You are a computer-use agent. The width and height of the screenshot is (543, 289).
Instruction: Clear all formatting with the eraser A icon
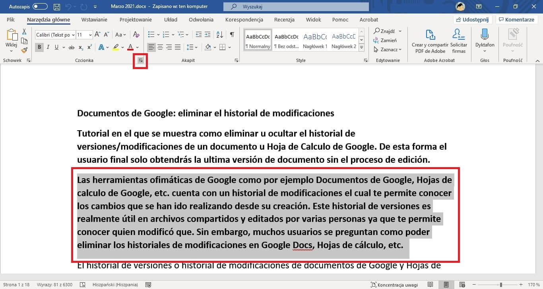click(136, 35)
